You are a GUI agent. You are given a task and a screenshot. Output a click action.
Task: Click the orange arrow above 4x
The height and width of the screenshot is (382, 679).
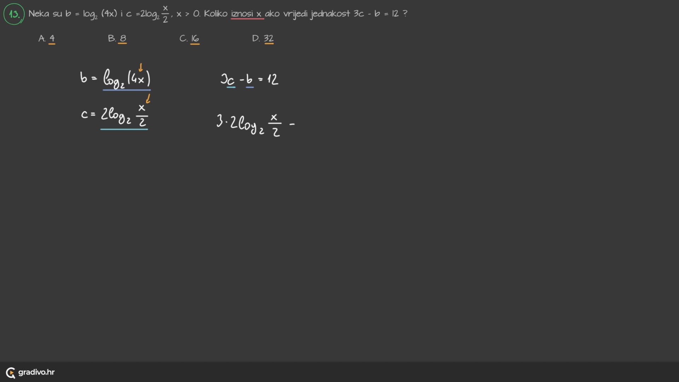141,67
